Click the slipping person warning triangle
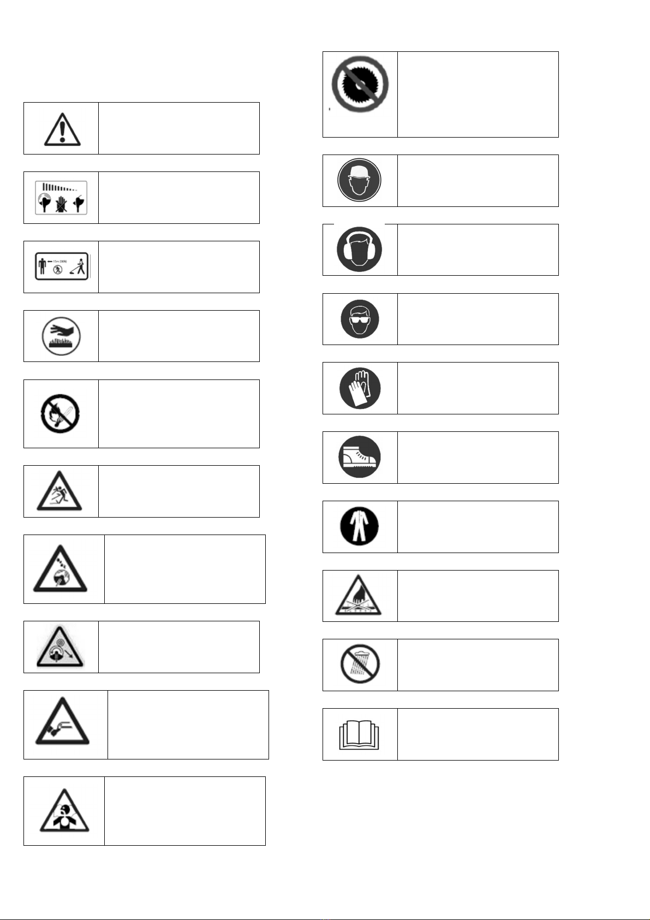 coord(59,491)
